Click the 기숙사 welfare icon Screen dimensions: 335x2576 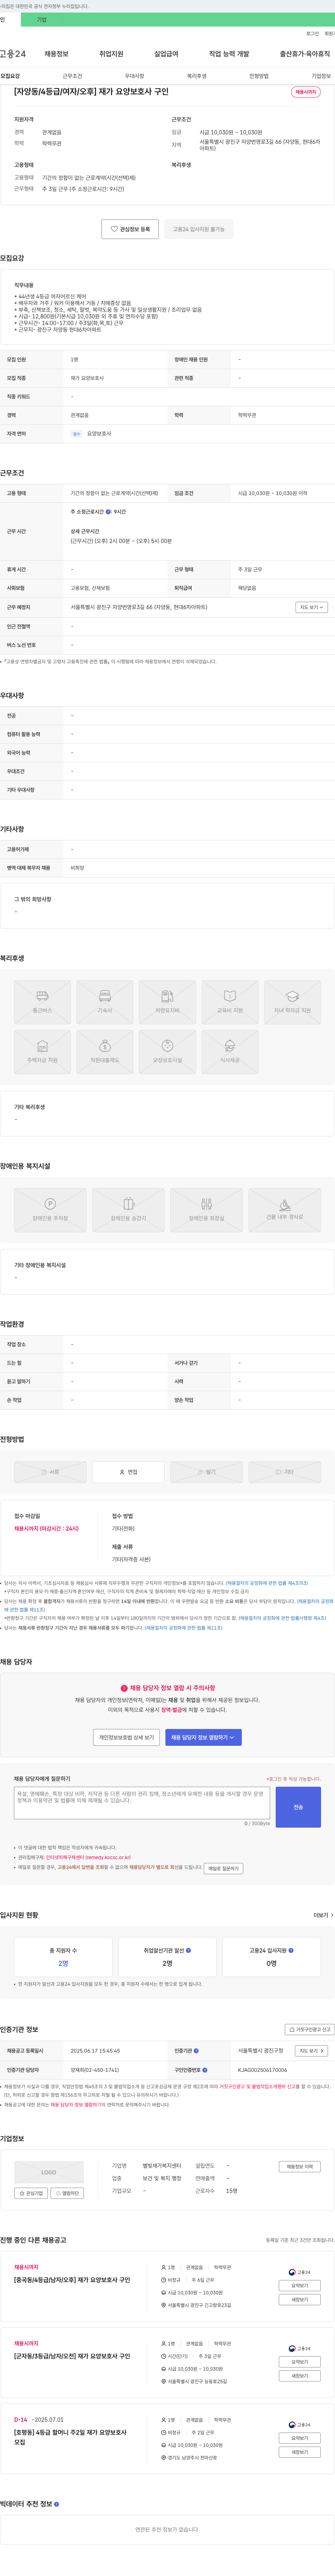coord(105,1002)
